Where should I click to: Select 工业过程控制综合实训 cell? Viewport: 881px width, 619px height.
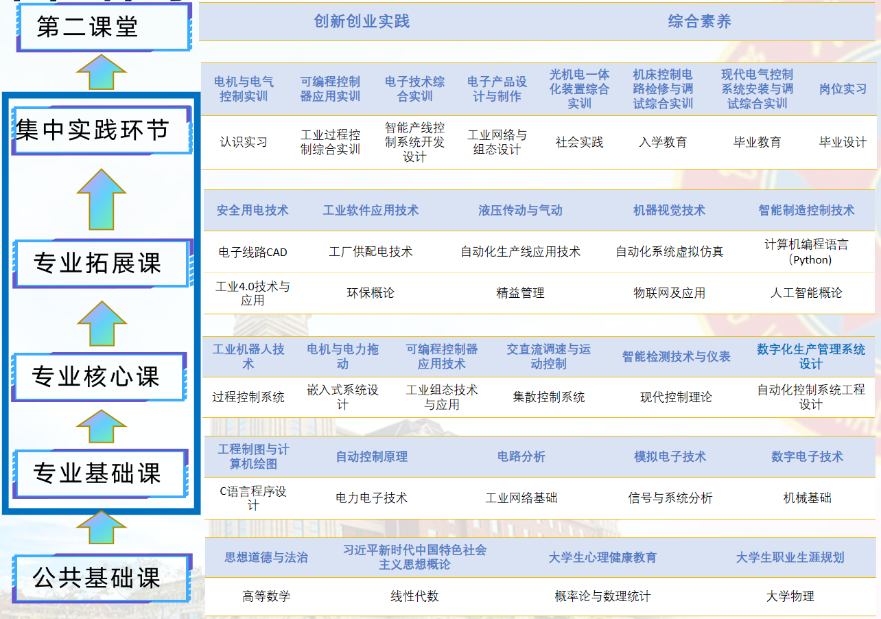coord(330,142)
